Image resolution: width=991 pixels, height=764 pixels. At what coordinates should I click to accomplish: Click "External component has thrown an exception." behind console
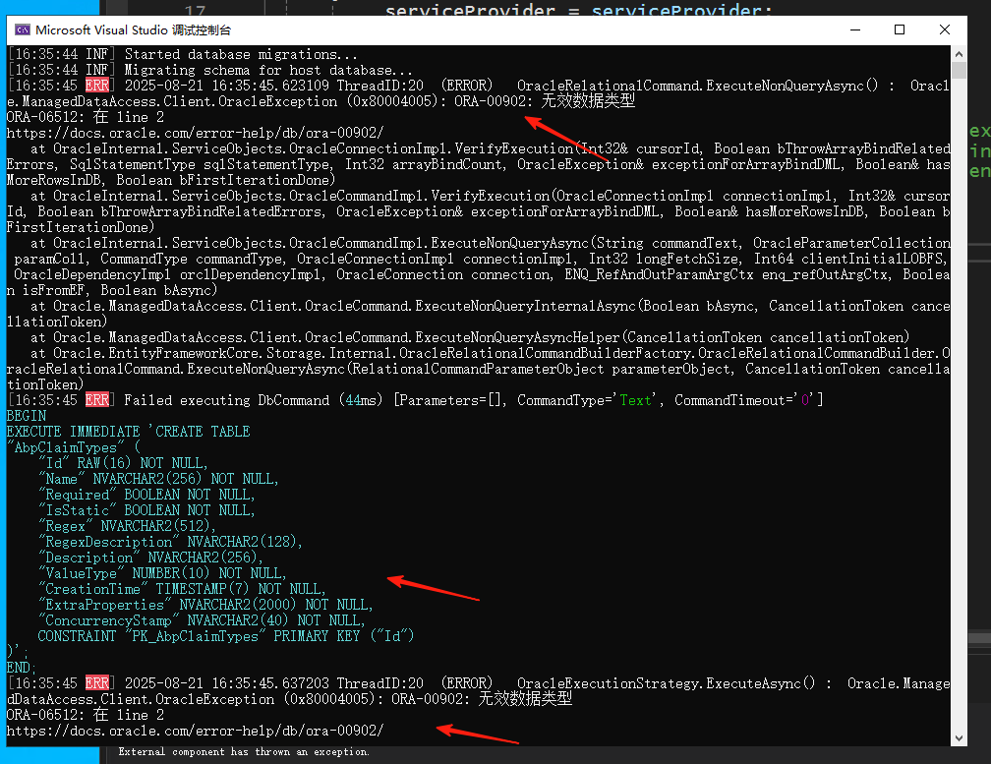tap(244, 752)
